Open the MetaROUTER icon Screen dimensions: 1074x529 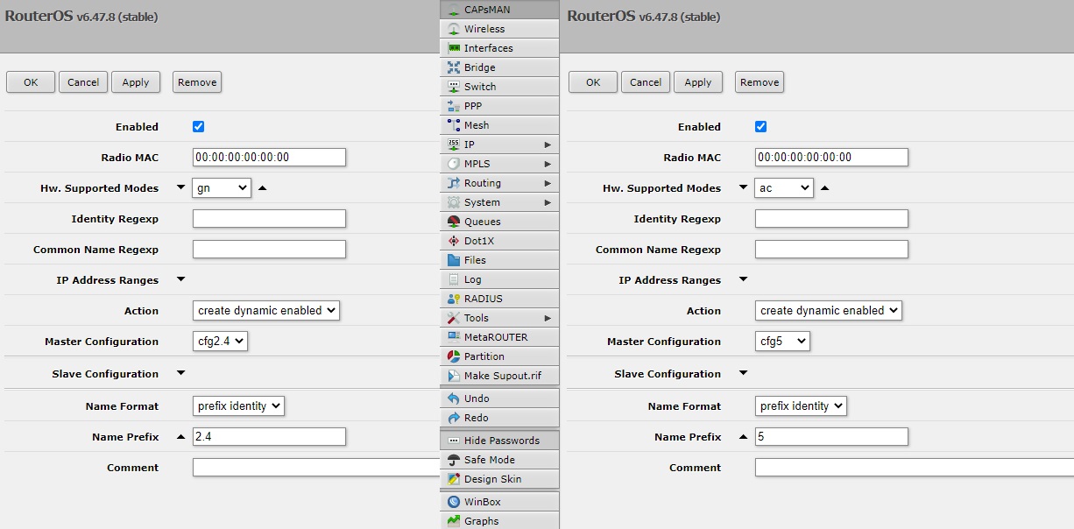453,337
